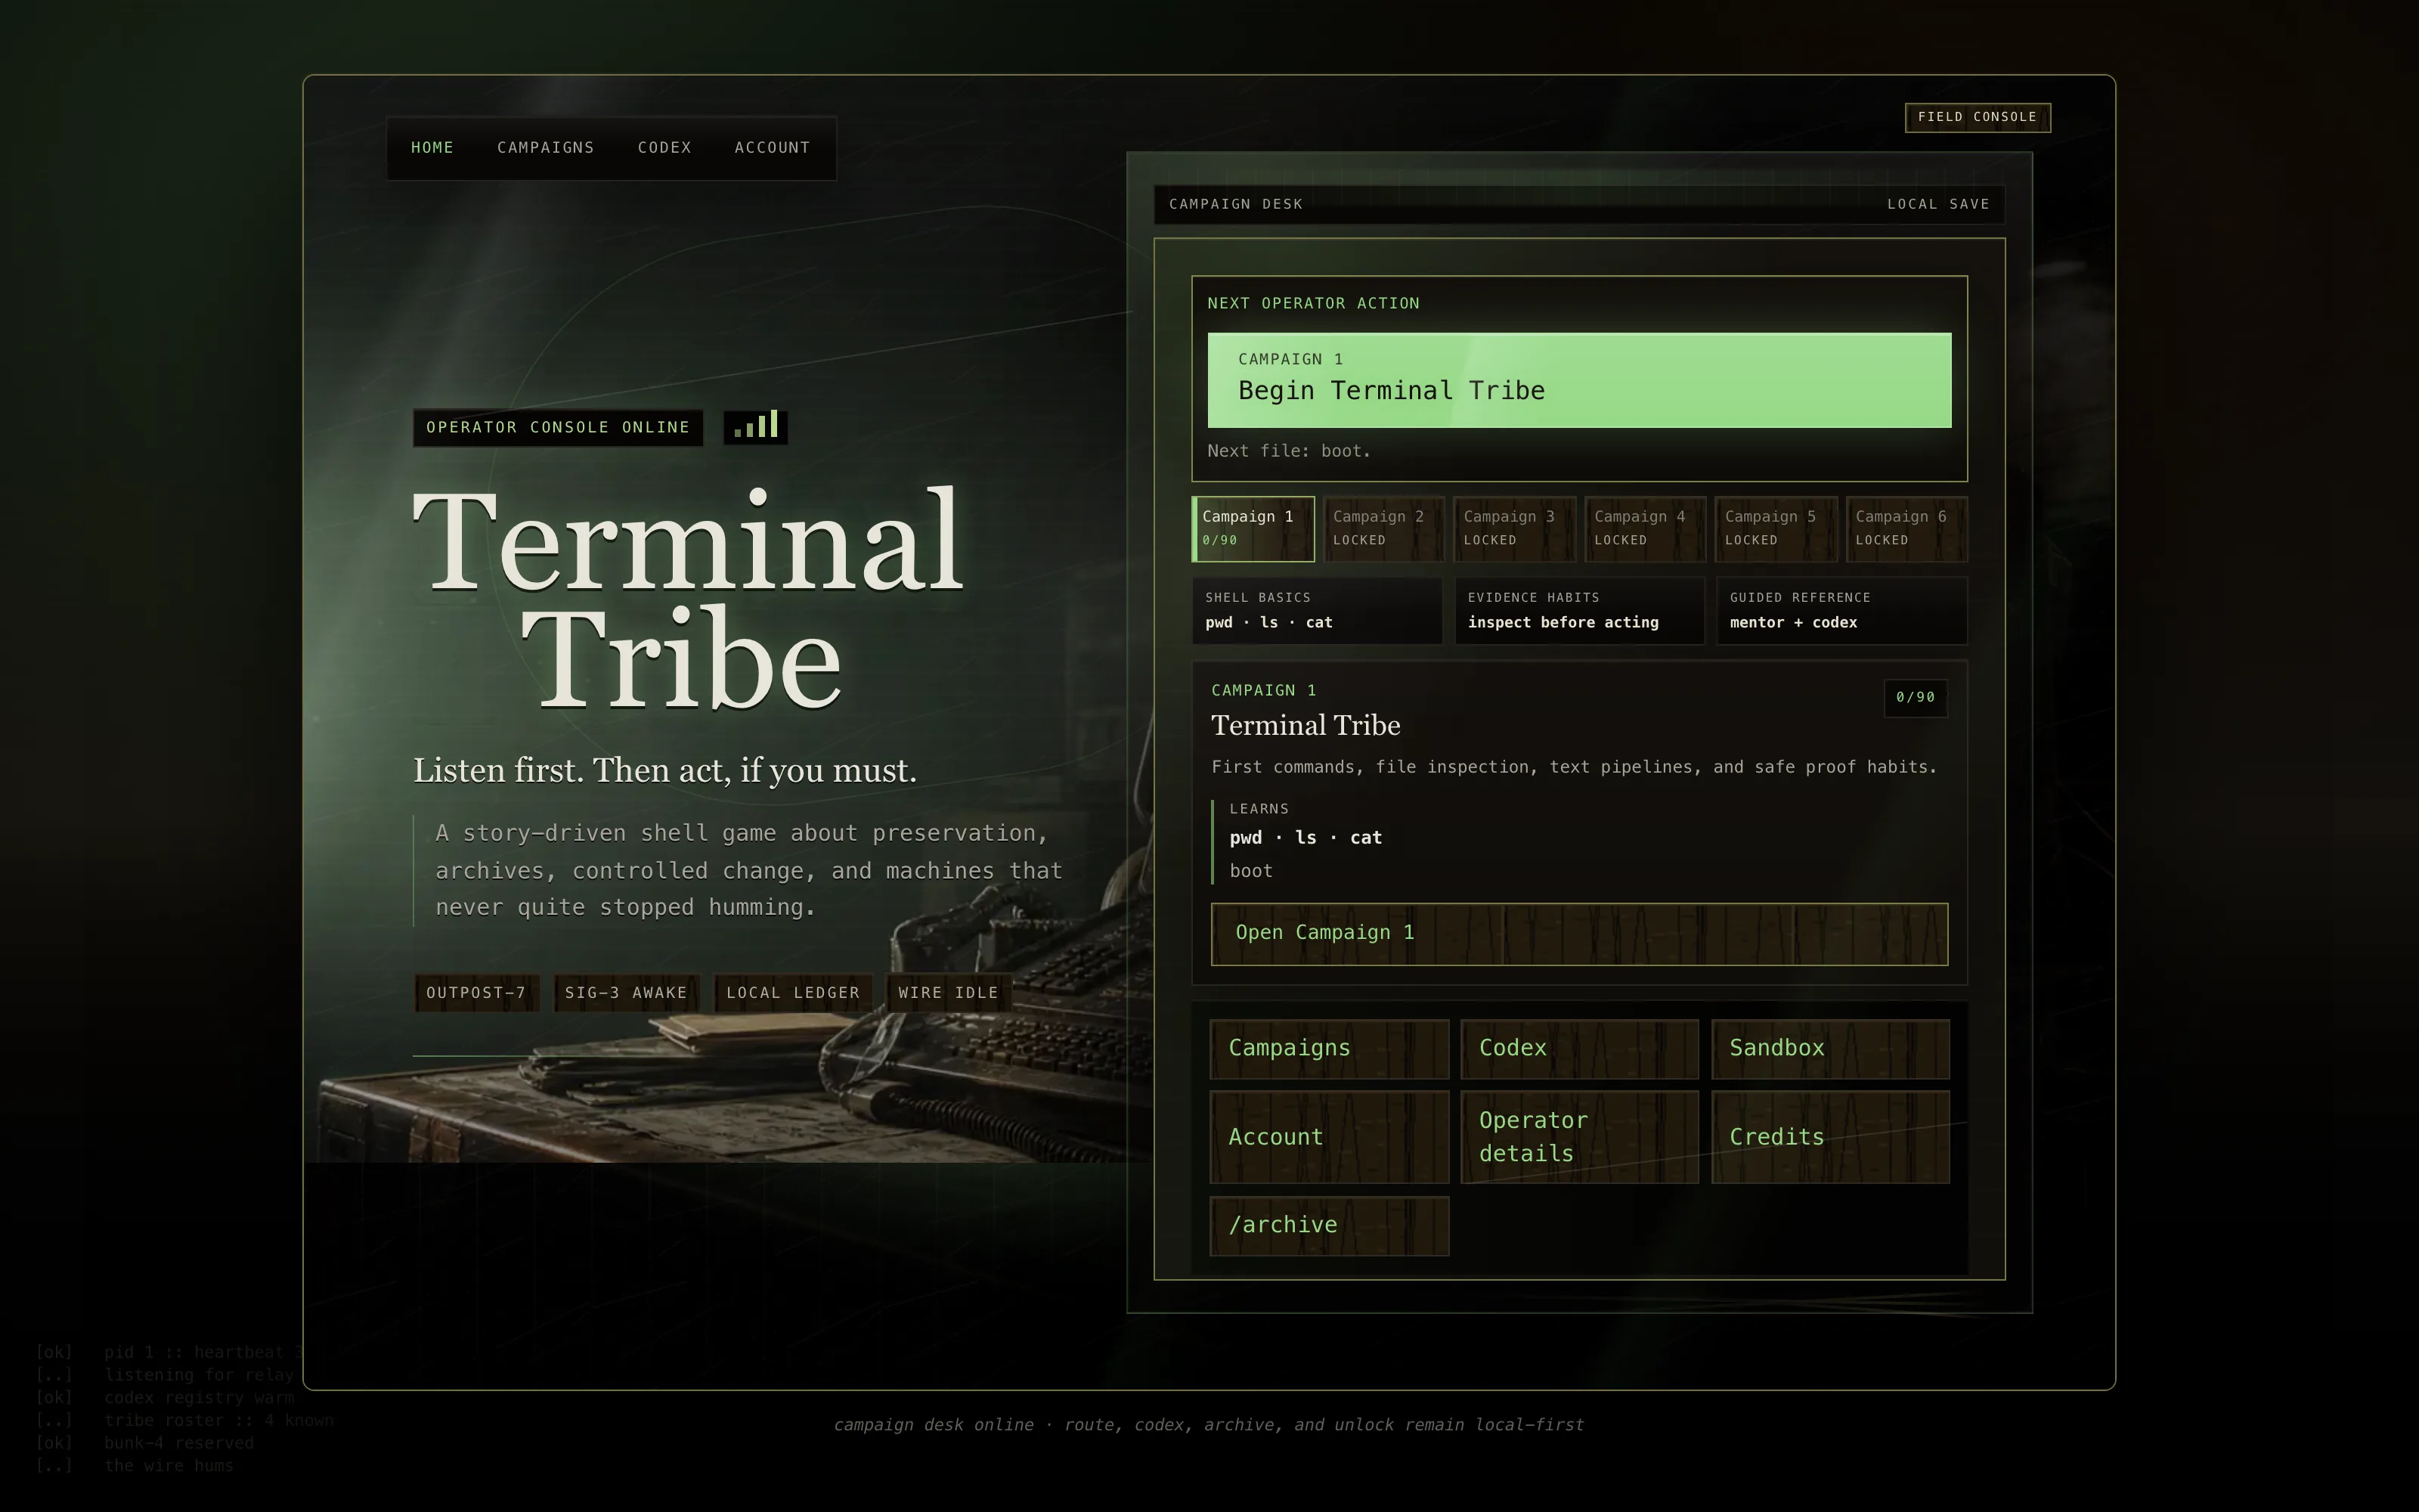
Task: Open the Campaigns shortcut tile
Action: [x=1330, y=1049]
